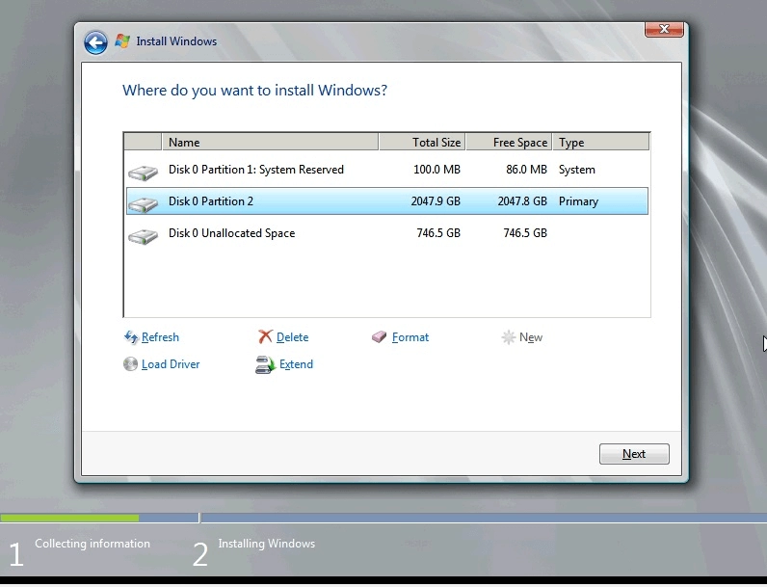
Task: Click the drive icon for Unallocated Space
Action: 143,236
